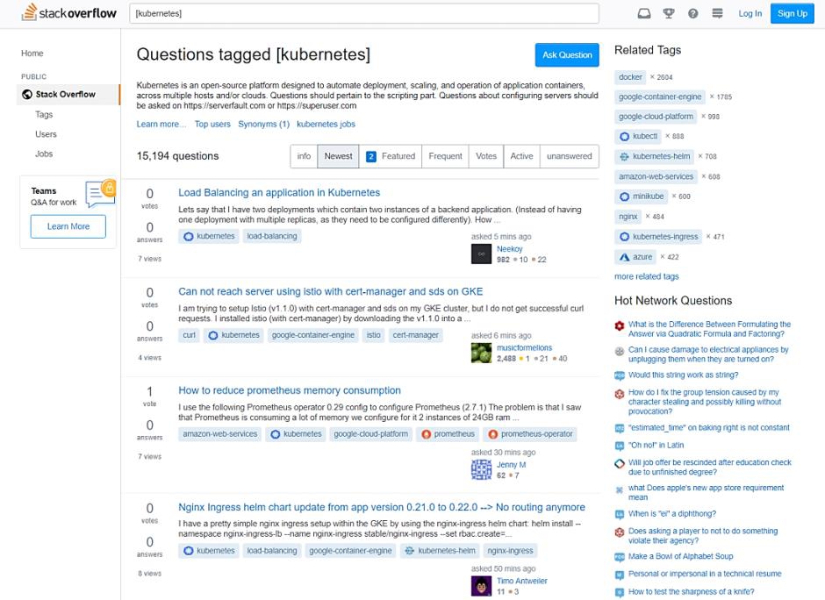Open the Top users link
Viewport: 825px width, 600px height.
[x=212, y=124]
